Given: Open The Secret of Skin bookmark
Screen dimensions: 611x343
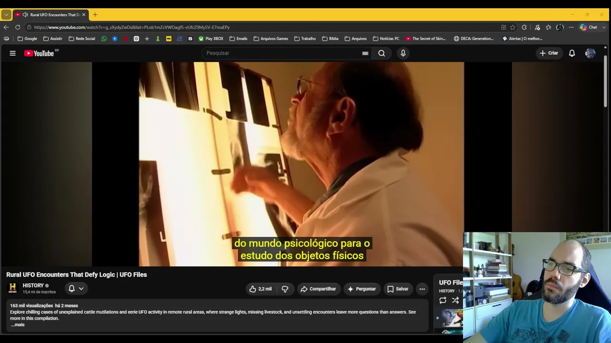Looking at the screenshot, I should coord(426,39).
